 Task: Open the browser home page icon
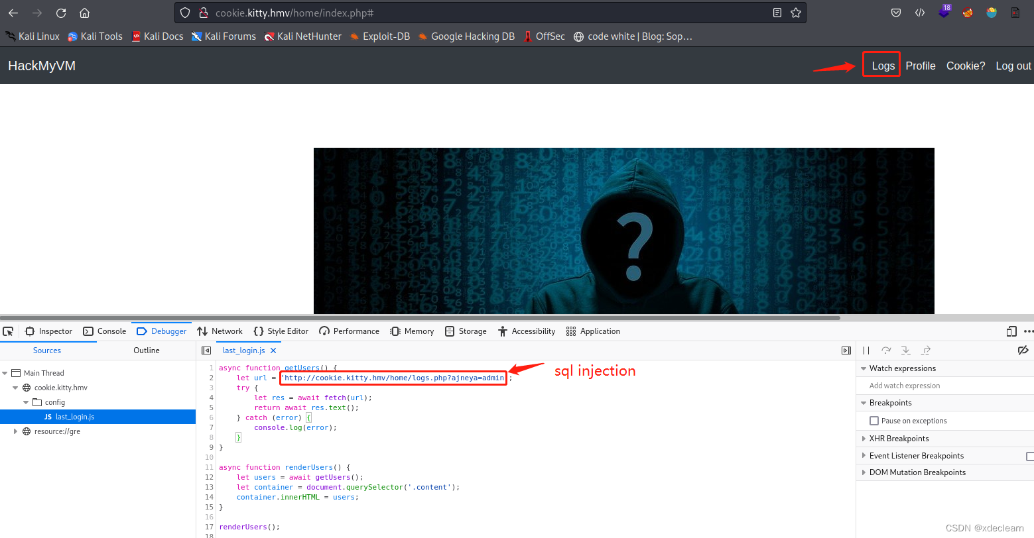pyautogui.click(x=84, y=13)
